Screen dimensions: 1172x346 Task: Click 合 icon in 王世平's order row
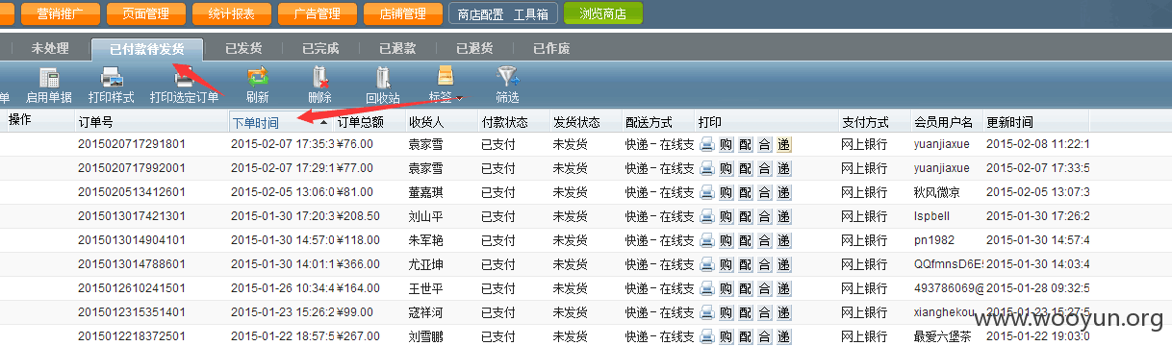764,288
